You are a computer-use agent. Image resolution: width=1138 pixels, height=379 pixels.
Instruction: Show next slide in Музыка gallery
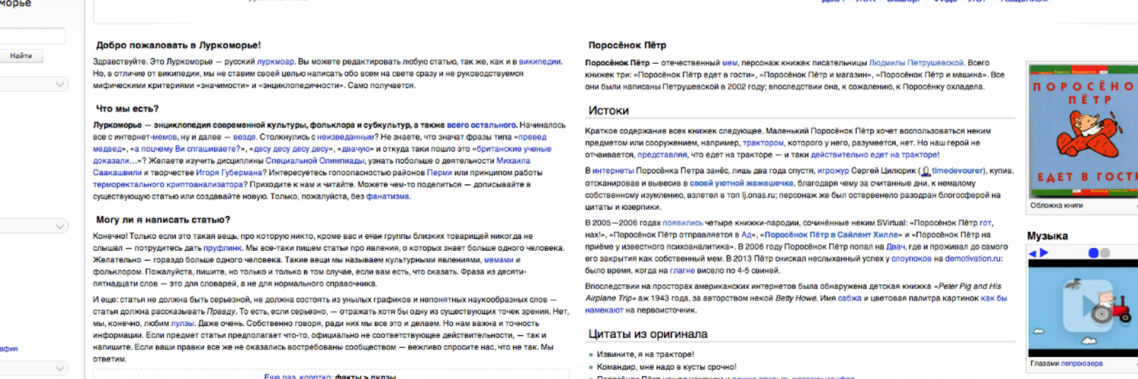[1045, 252]
